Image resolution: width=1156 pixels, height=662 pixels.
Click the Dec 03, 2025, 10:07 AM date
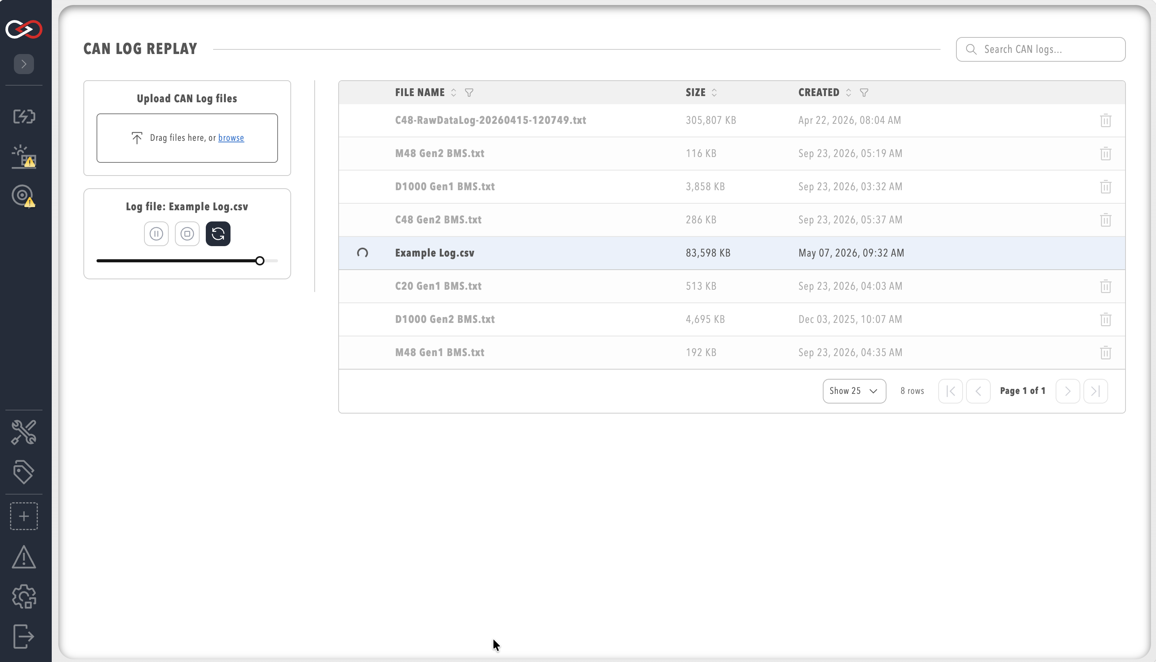tap(850, 319)
